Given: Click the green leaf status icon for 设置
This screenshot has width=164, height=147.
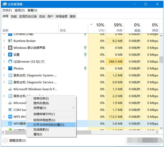Looking at the screenshot, I should (x=85, y=55).
